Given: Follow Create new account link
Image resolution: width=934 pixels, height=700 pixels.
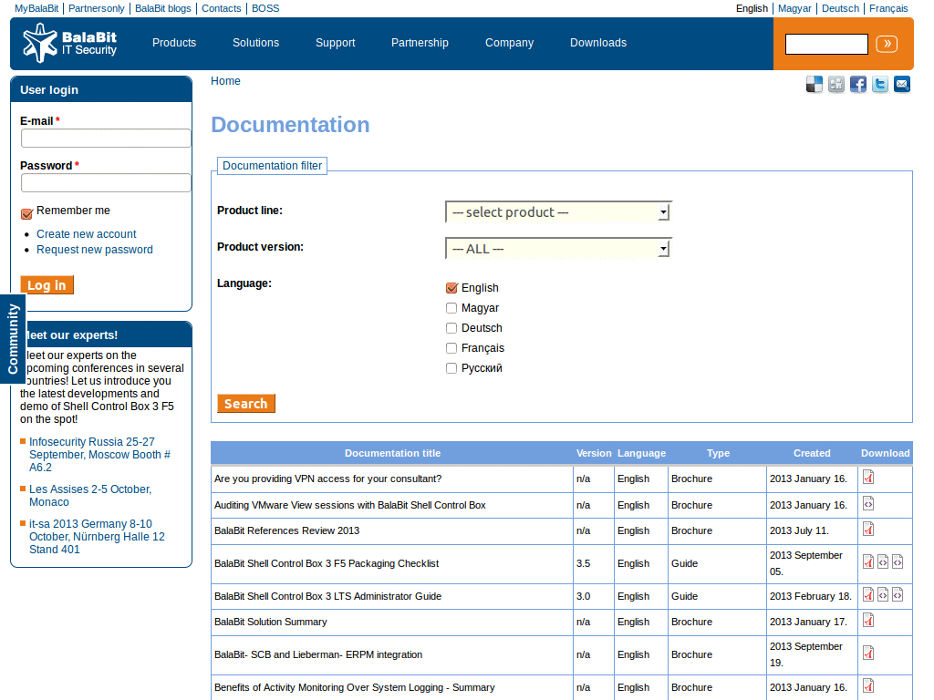Looking at the screenshot, I should pos(87,234).
